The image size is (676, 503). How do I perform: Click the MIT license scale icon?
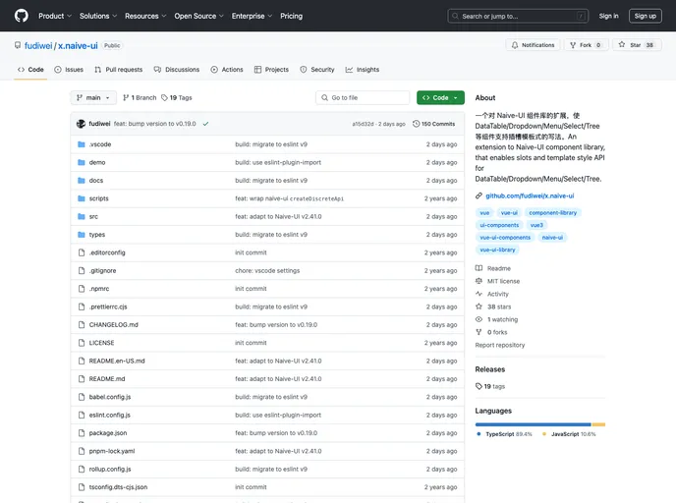[479, 281]
